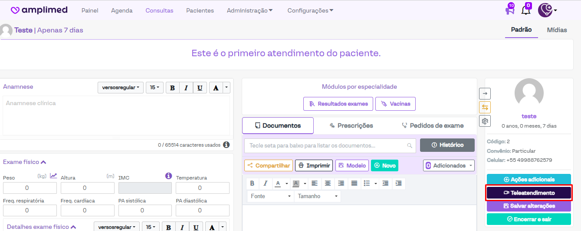Open the weight history chart icon
The width and height of the screenshot is (581, 231).
[53, 176]
